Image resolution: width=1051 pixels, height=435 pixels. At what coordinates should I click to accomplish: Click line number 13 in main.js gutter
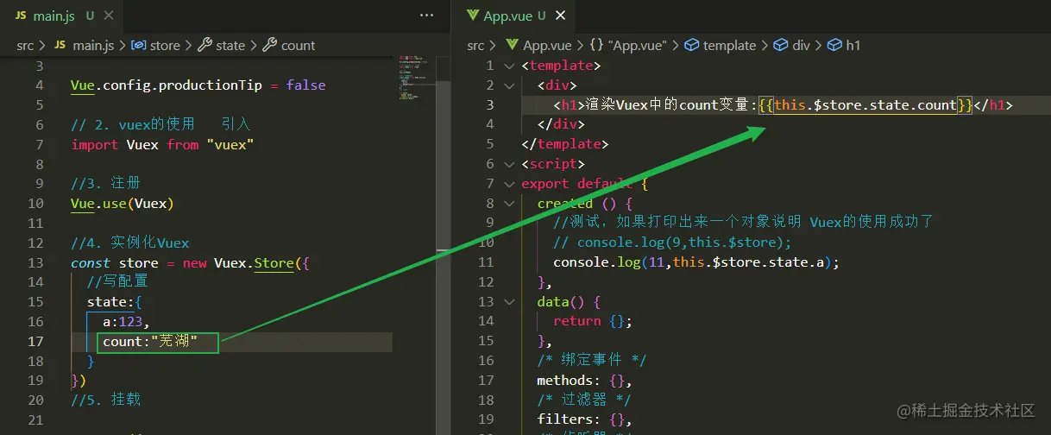point(35,262)
